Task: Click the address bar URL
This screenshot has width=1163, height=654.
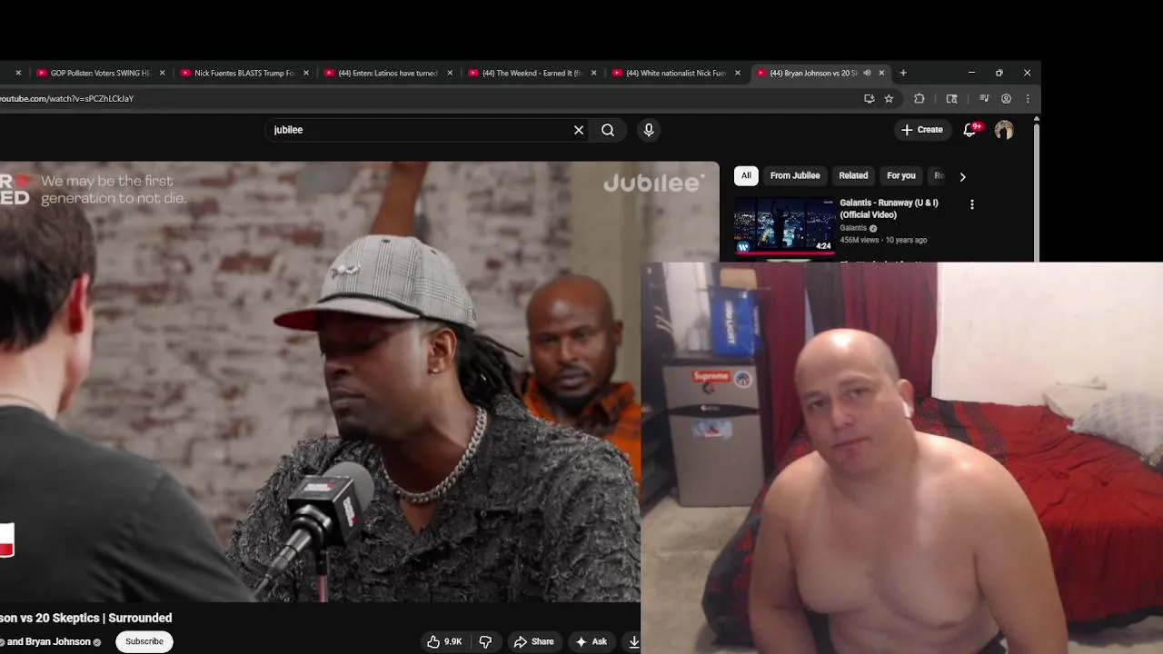Action: (x=67, y=98)
